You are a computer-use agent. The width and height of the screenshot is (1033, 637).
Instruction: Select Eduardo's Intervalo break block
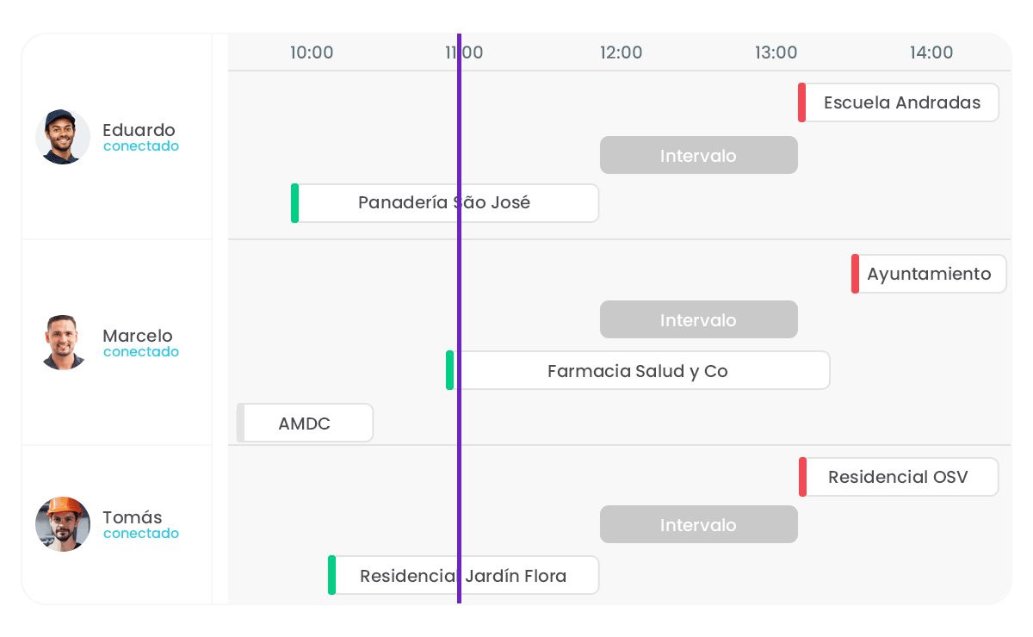tap(698, 156)
